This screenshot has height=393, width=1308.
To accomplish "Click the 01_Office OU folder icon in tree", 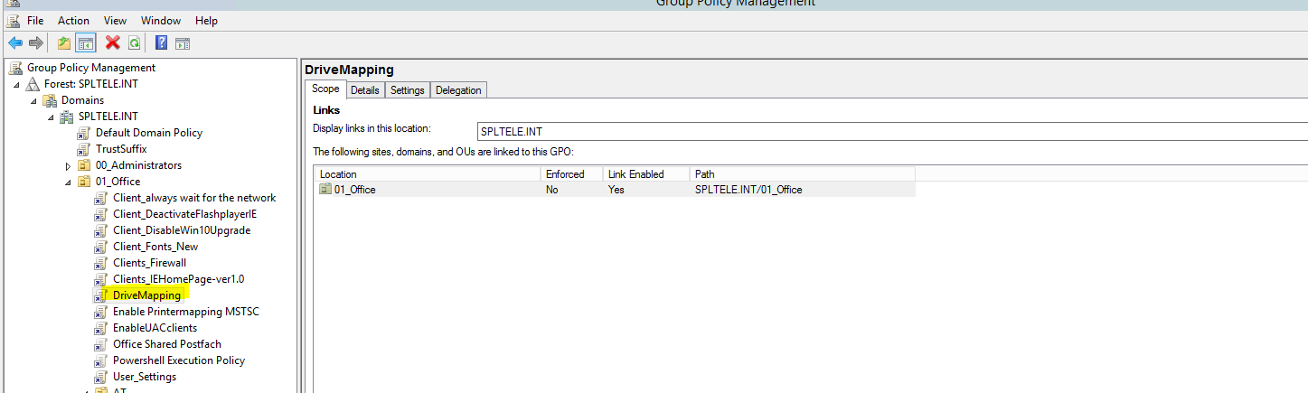I will click(x=86, y=182).
